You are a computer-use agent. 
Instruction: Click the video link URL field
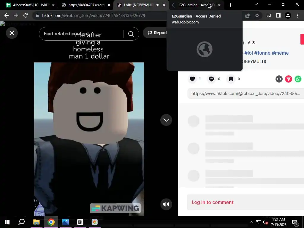tap(246, 94)
